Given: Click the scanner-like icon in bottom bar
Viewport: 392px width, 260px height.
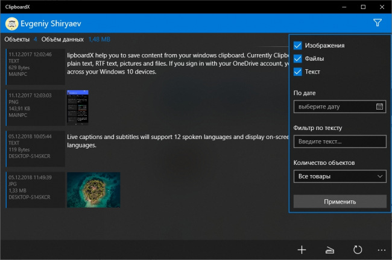Looking at the screenshot, I should [330, 250].
